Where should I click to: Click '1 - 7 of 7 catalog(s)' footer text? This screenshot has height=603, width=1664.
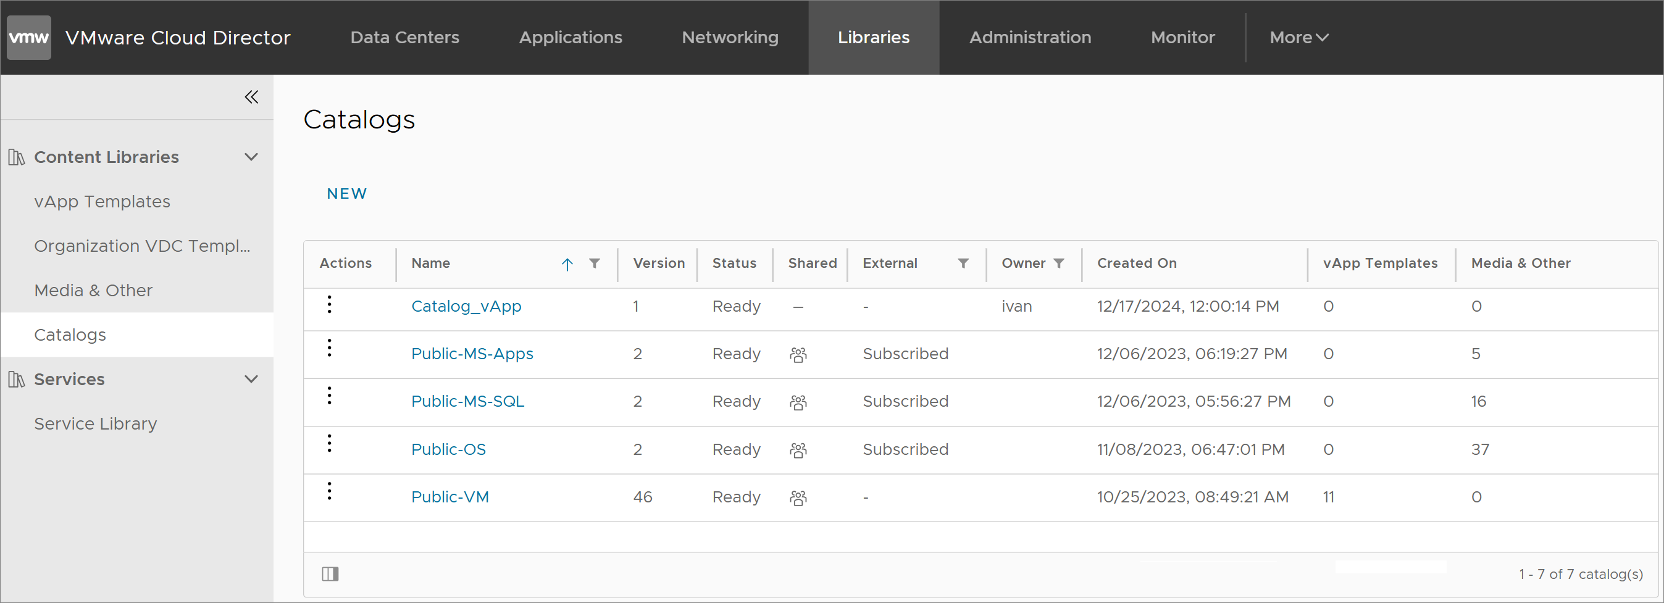[1581, 574]
